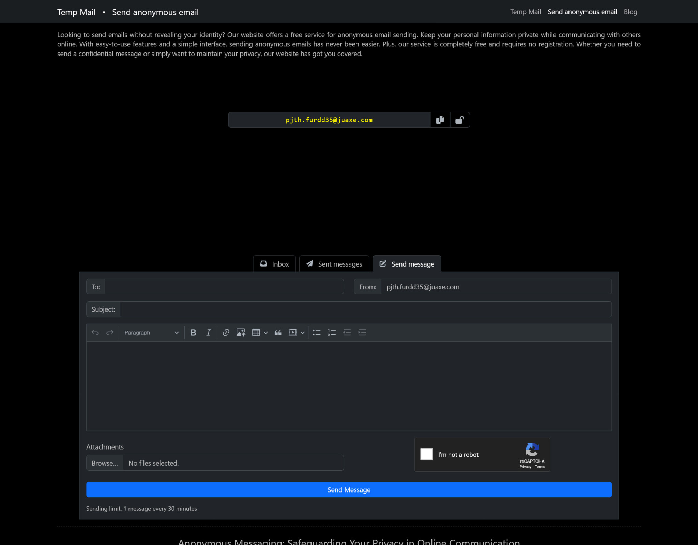The height and width of the screenshot is (545, 698).
Task: Undo the last edit in editor
Action: click(x=95, y=332)
